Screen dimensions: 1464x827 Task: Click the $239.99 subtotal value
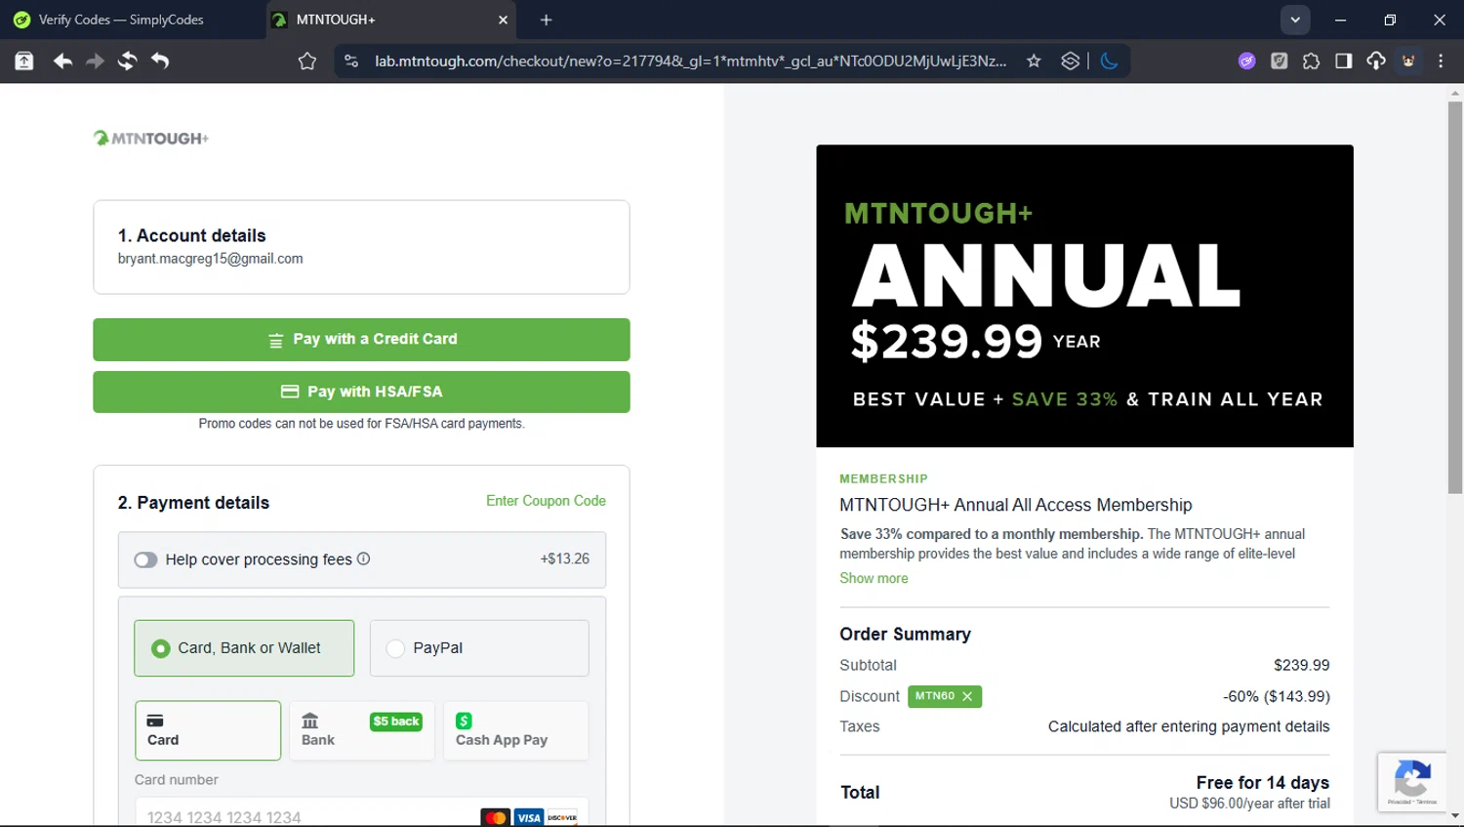click(1301, 665)
